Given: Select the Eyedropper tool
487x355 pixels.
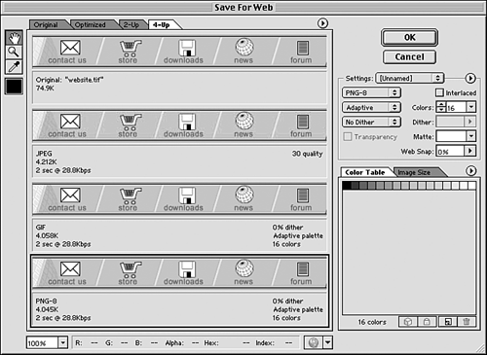Looking at the screenshot, I should point(14,67).
